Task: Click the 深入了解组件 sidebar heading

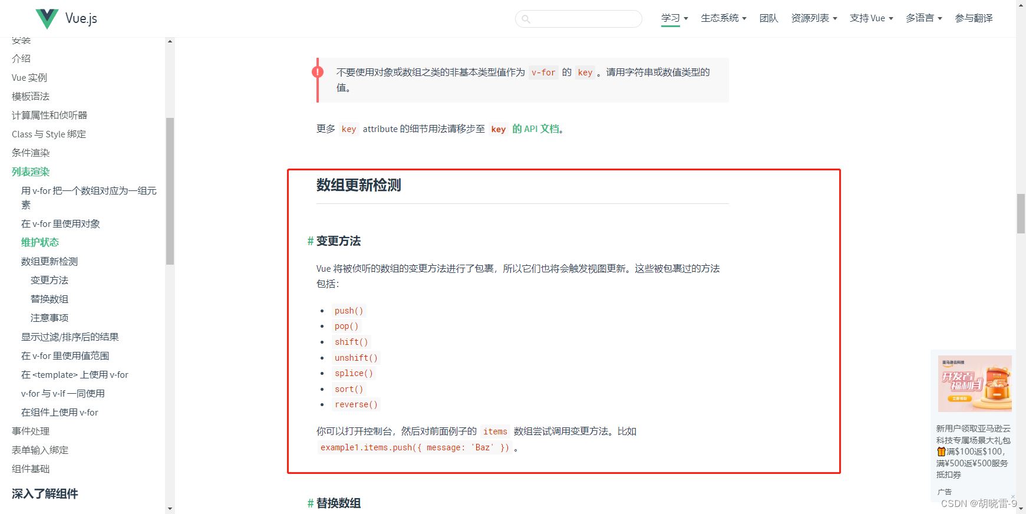Action: (45, 494)
